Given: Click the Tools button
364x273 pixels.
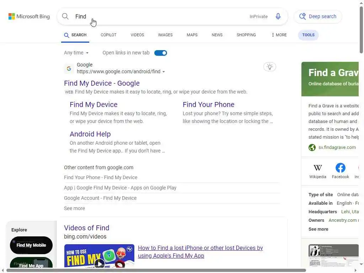Looking at the screenshot, I should click(308, 35).
